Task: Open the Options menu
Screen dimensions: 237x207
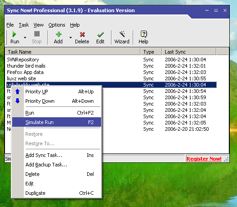Action: (x=57, y=25)
